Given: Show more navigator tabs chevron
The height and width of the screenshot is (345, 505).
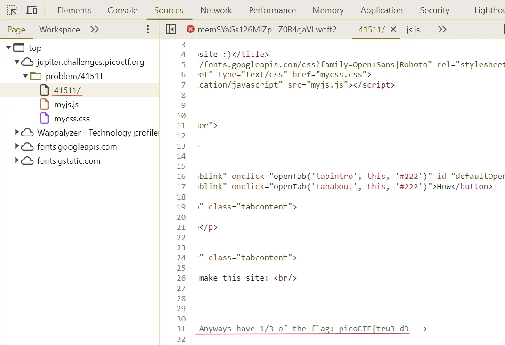Looking at the screenshot, I should (x=94, y=29).
